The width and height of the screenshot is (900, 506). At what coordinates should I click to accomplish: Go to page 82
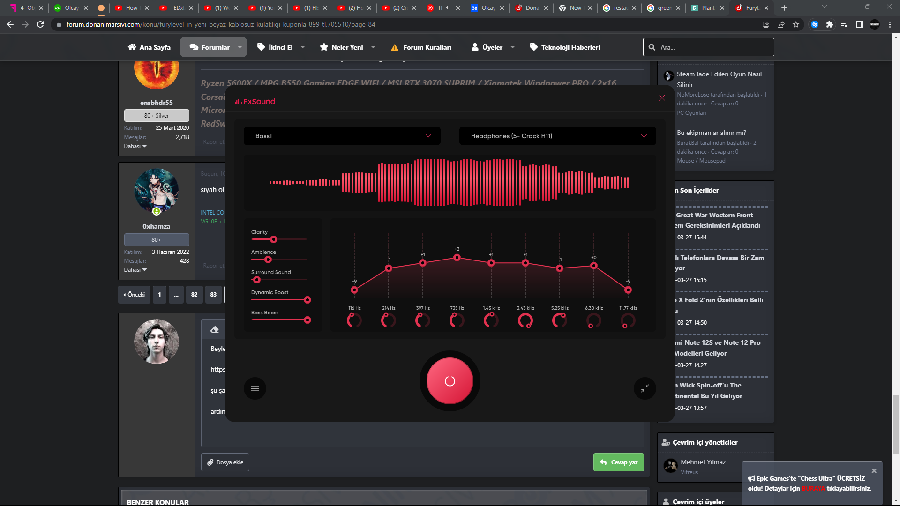click(x=195, y=295)
